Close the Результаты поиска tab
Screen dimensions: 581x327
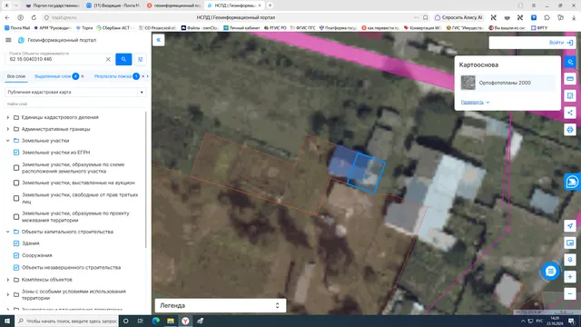[x=143, y=76]
